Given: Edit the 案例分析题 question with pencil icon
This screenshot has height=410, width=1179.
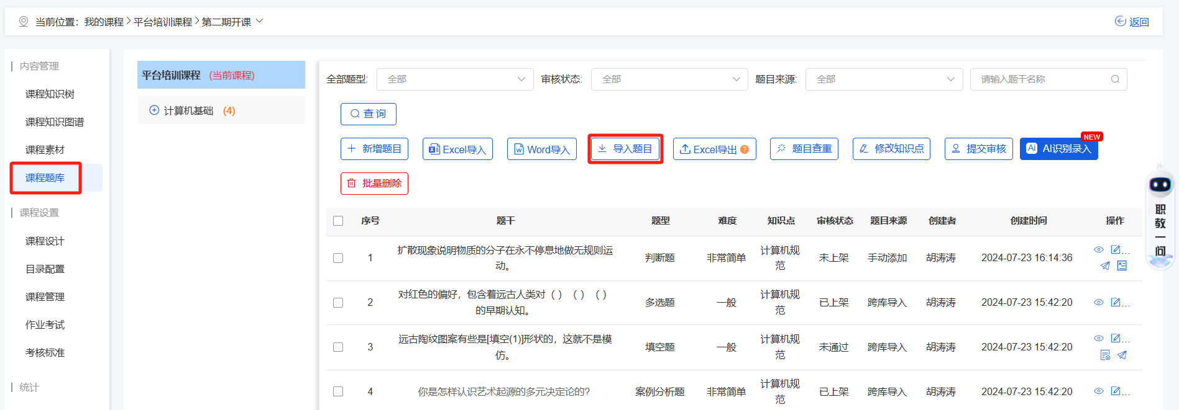Looking at the screenshot, I should tap(1116, 391).
